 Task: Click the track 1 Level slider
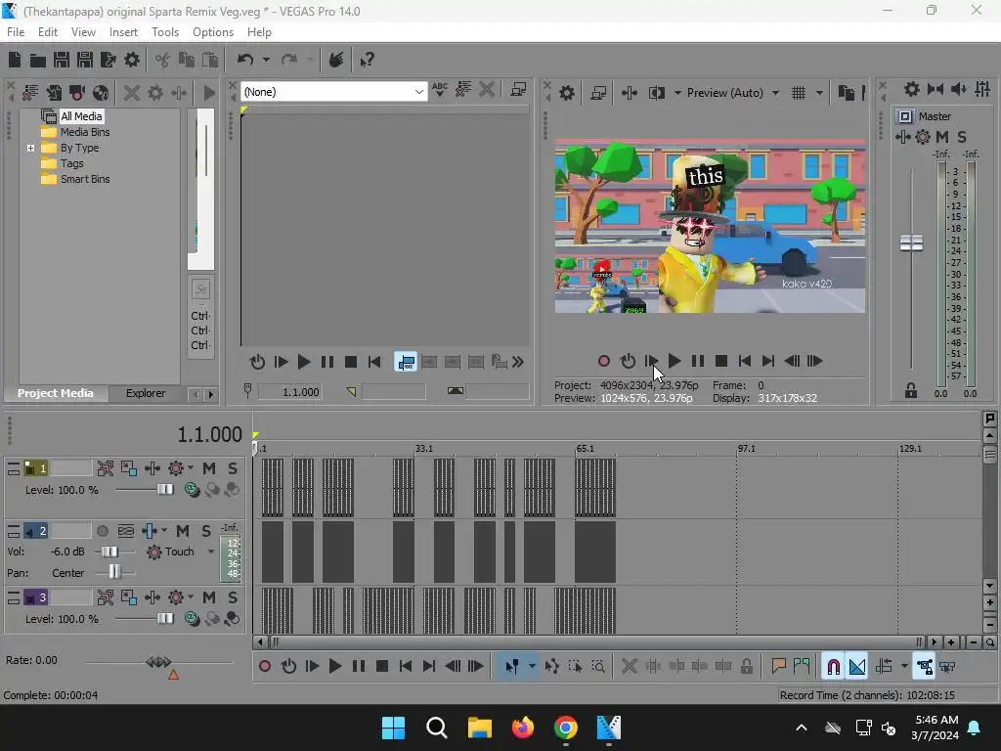click(164, 490)
